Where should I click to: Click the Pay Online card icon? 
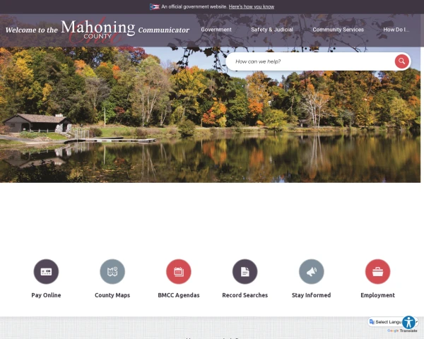(x=46, y=271)
